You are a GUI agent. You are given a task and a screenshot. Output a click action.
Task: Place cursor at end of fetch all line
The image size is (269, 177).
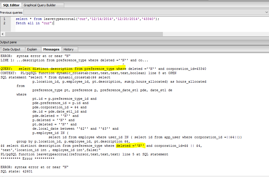point(53,23)
